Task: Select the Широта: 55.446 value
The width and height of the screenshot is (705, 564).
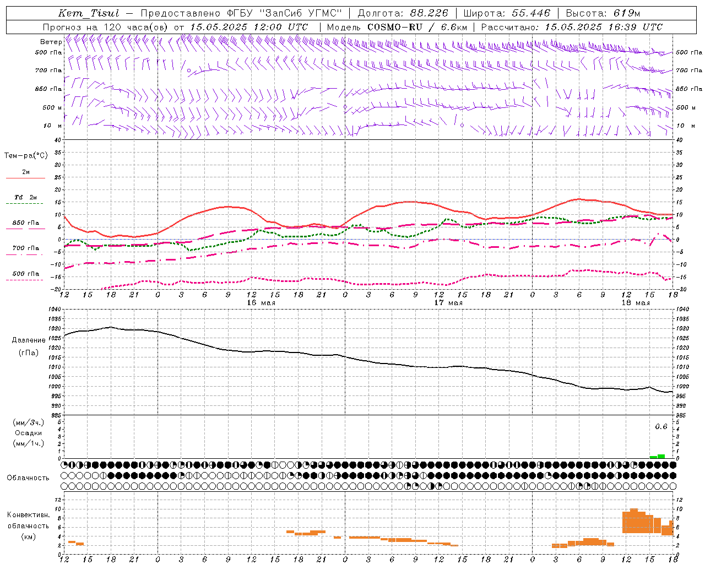Action: tap(507, 13)
